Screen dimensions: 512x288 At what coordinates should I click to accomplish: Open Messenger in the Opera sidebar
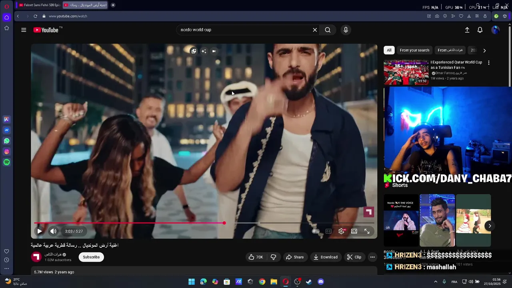pyautogui.click(x=6, y=130)
